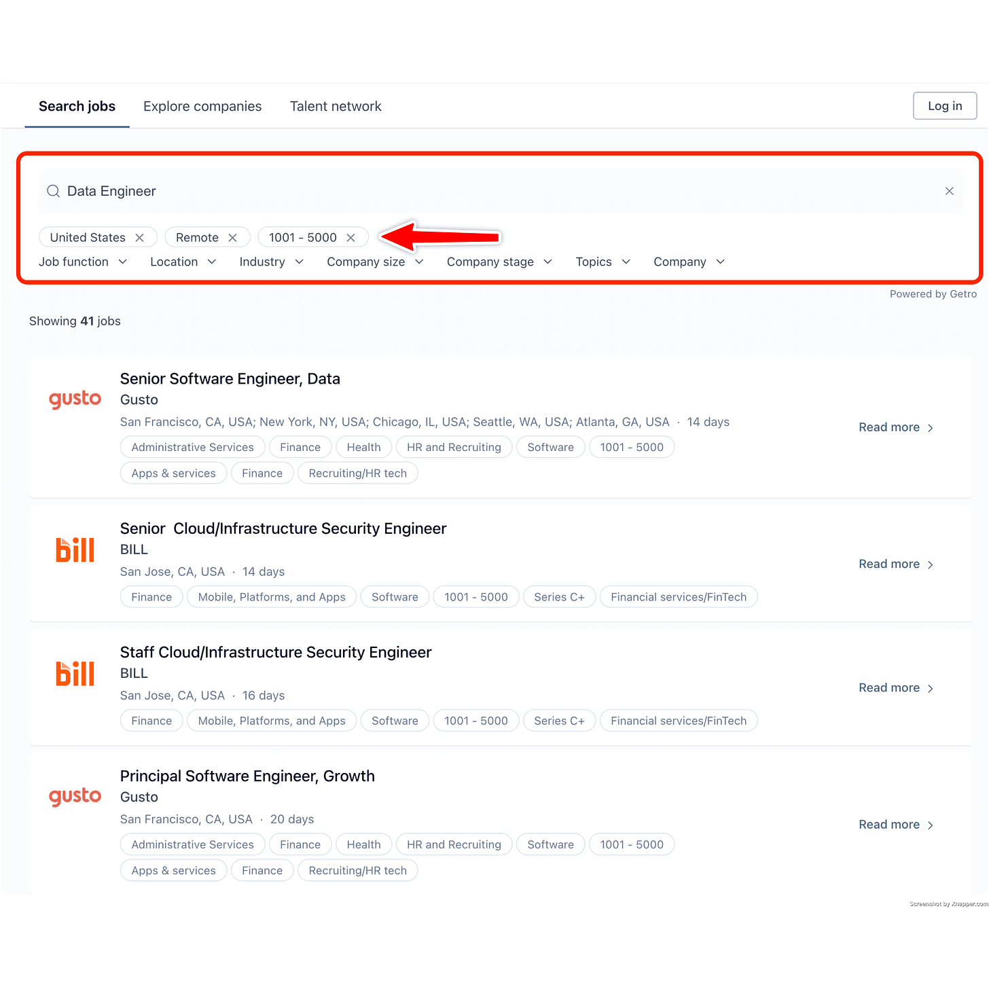Expand the Job function filter dropdown
989x989 pixels.
coord(83,262)
